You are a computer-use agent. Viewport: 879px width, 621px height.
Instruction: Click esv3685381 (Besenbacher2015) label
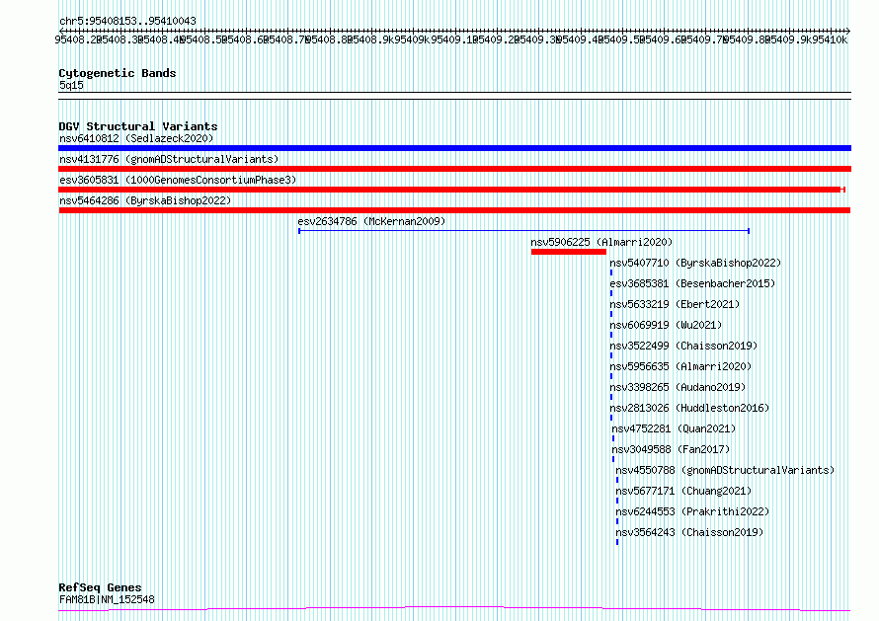pyautogui.click(x=693, y=283)
